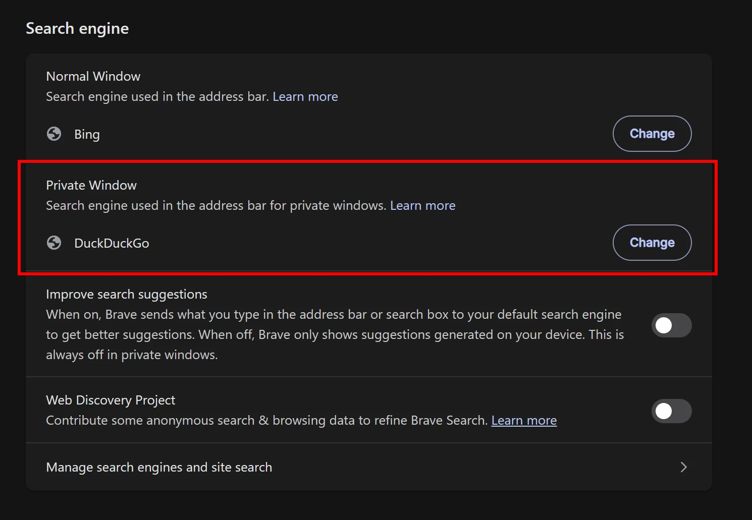Change the Normal Window search engine
This screenshot has width=752, height=520.
click(652, 134)
